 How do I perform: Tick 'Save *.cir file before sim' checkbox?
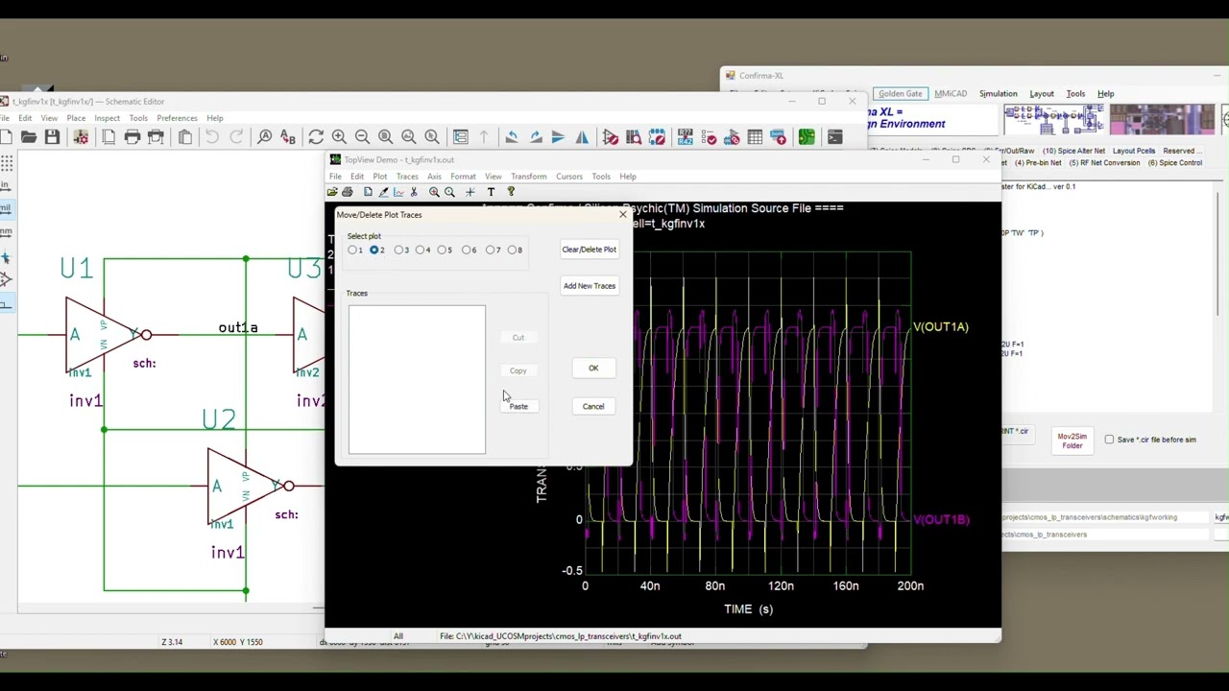pos(1110,440)
